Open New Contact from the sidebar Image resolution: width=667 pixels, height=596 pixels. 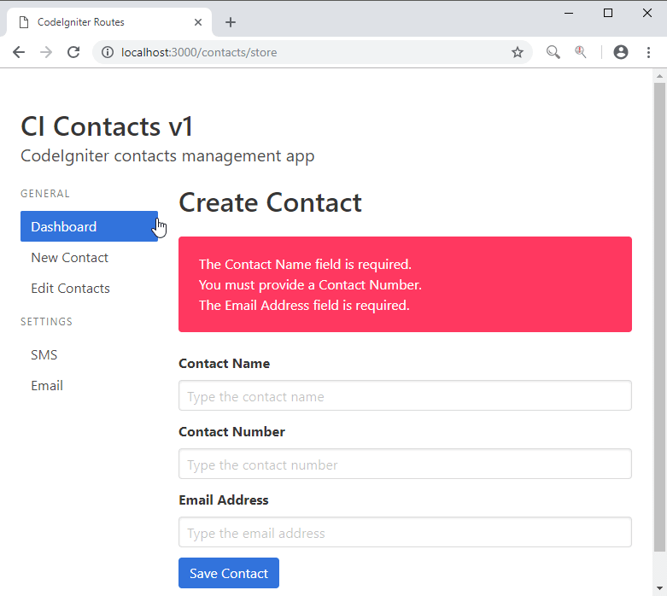[x=70, y=258]
